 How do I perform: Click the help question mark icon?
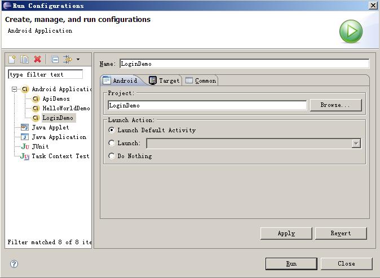[14, 264]
